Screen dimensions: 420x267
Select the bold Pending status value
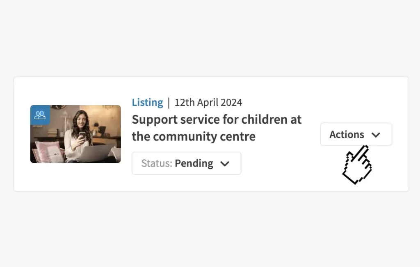(x=194, y=163)
